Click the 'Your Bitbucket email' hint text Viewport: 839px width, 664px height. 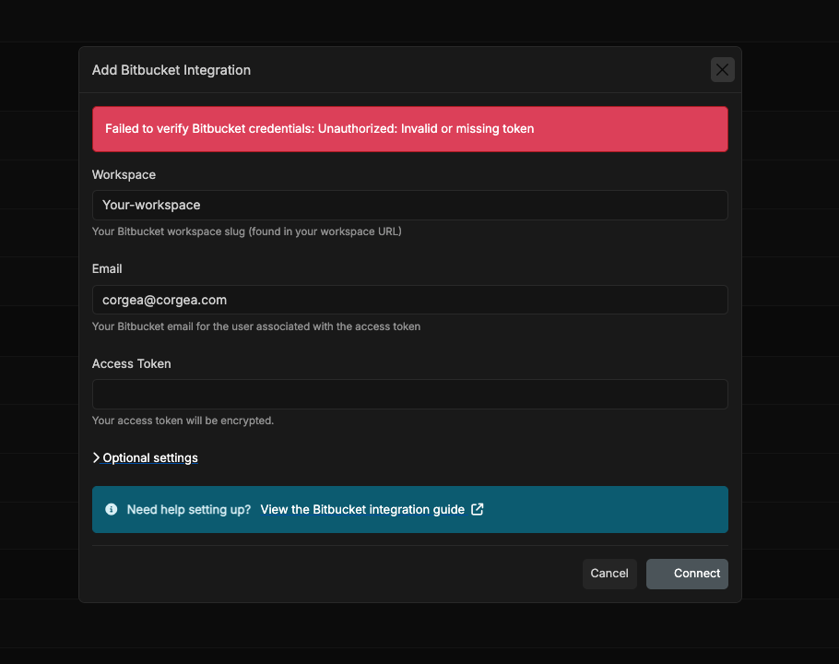tap(256, 326)
